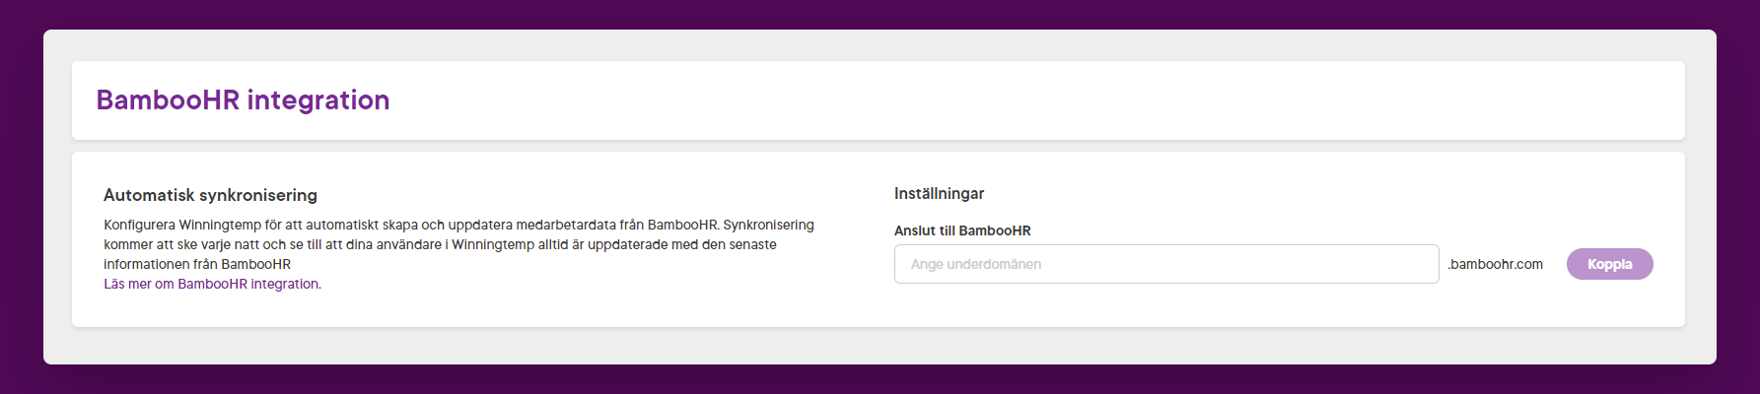
Task: Click the Automatisk synkronisering heading
Action: pos(210,195)
